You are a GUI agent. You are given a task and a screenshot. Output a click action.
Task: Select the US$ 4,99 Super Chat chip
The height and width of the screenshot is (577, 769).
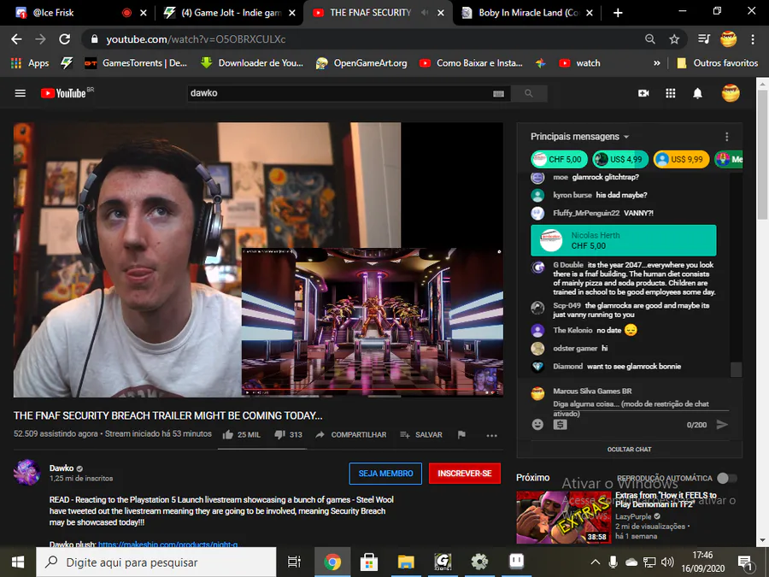pos(620,160)
